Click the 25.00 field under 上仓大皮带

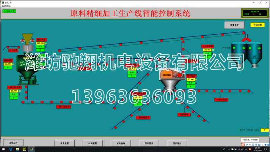click(207, 50)
